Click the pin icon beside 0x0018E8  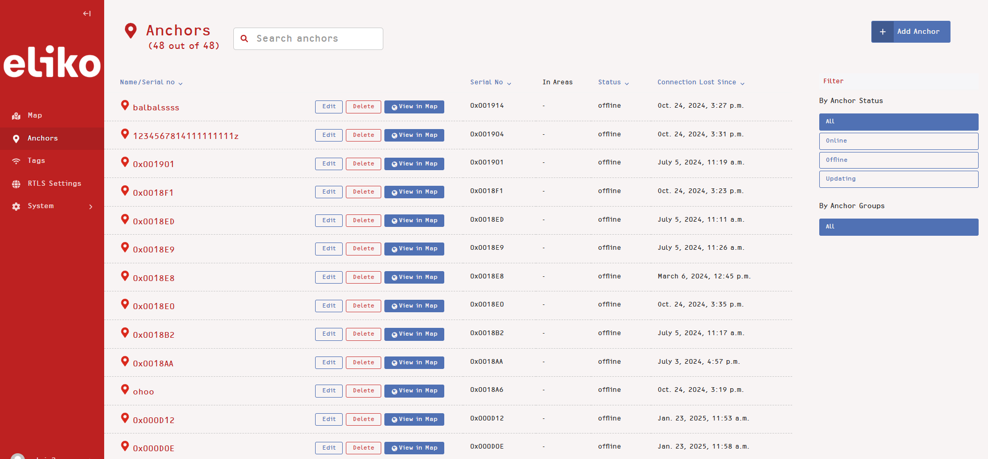tap(125, 276)
